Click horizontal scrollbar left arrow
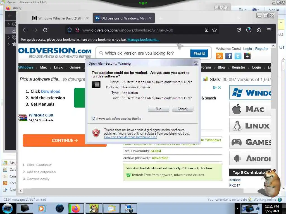286x214 pixels. [x=21, y=191]
